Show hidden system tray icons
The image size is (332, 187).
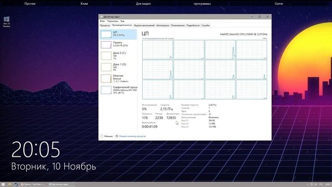(308, 184)
